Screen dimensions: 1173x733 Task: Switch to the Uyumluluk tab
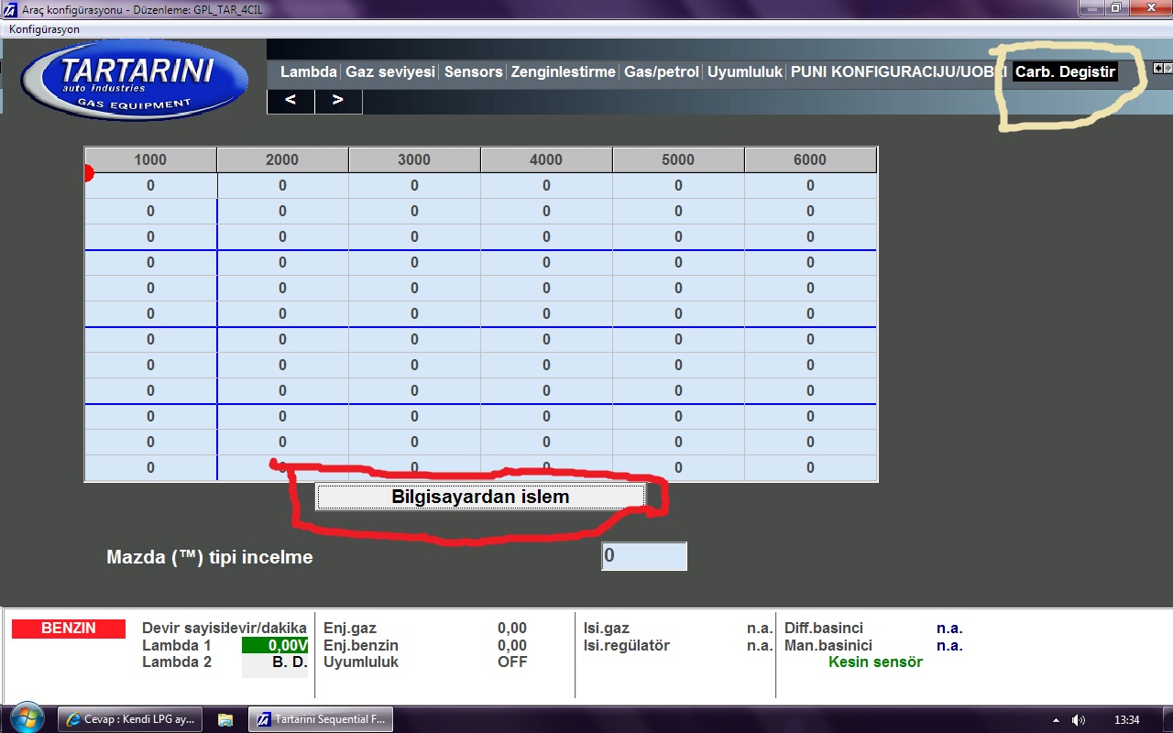[744, 71]
